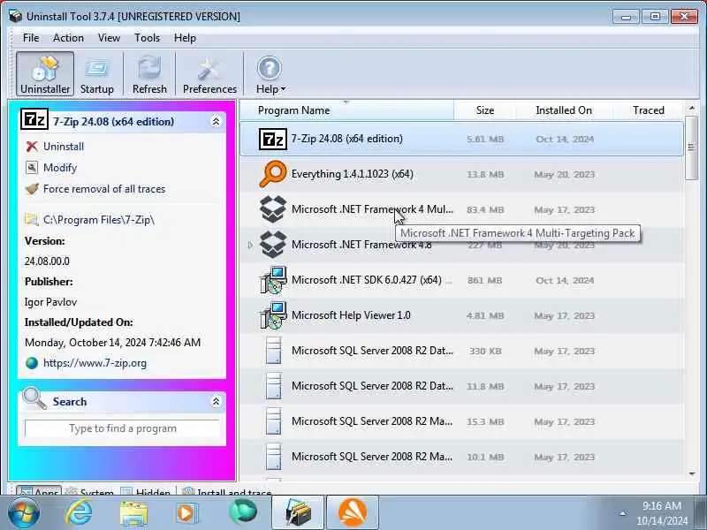
Task: Expand the Microsoft .NET Framework 4.8 row
Action: coord(250,246)
